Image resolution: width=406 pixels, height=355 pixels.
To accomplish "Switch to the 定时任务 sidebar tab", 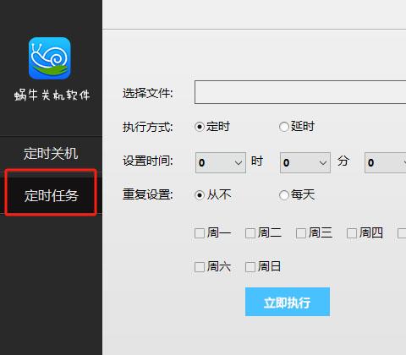I will (x=51, y=195).
